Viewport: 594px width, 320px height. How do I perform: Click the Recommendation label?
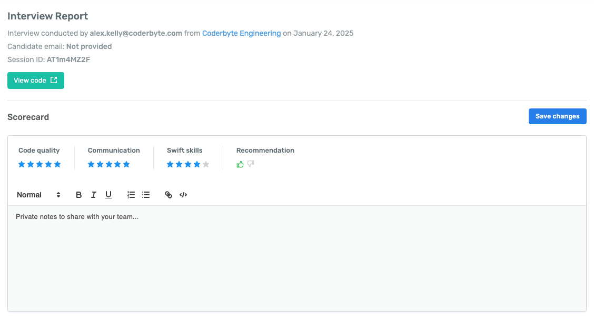[x=265, y=151]
